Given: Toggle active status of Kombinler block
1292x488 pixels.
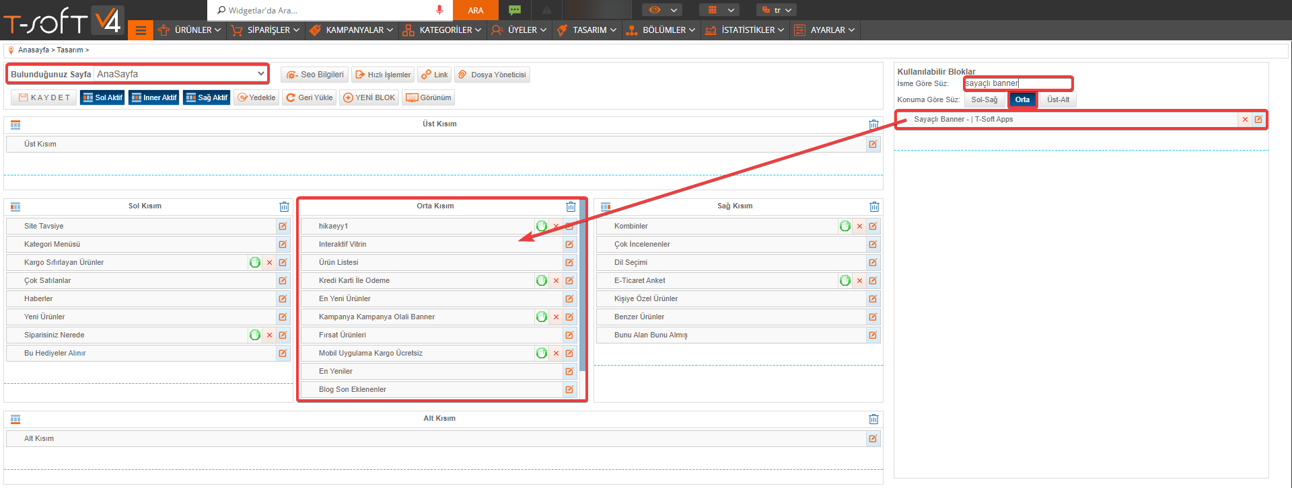Looking at the screenshot, I should [x=845, y=226].
